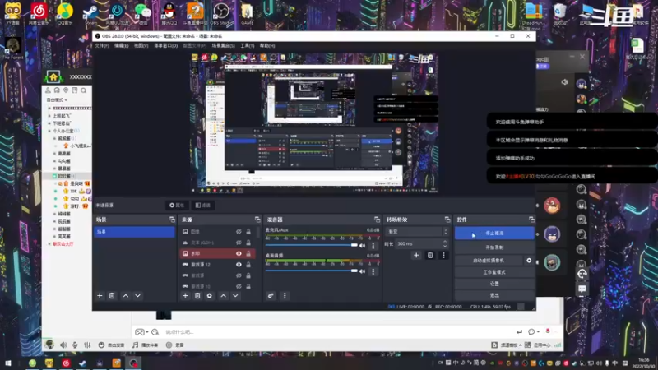Open the transition type dropdown
658x370 pixels.
pos(418,232)
